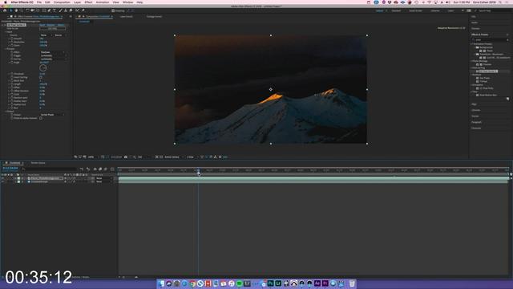
Task: Open the Libraries workspace
Action: pos(435,10)
